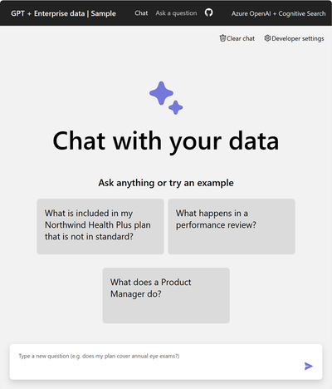The width and height of the screenshot is (332, 389).
Task: Switch to the Chat tab
Action: [141, 13]
